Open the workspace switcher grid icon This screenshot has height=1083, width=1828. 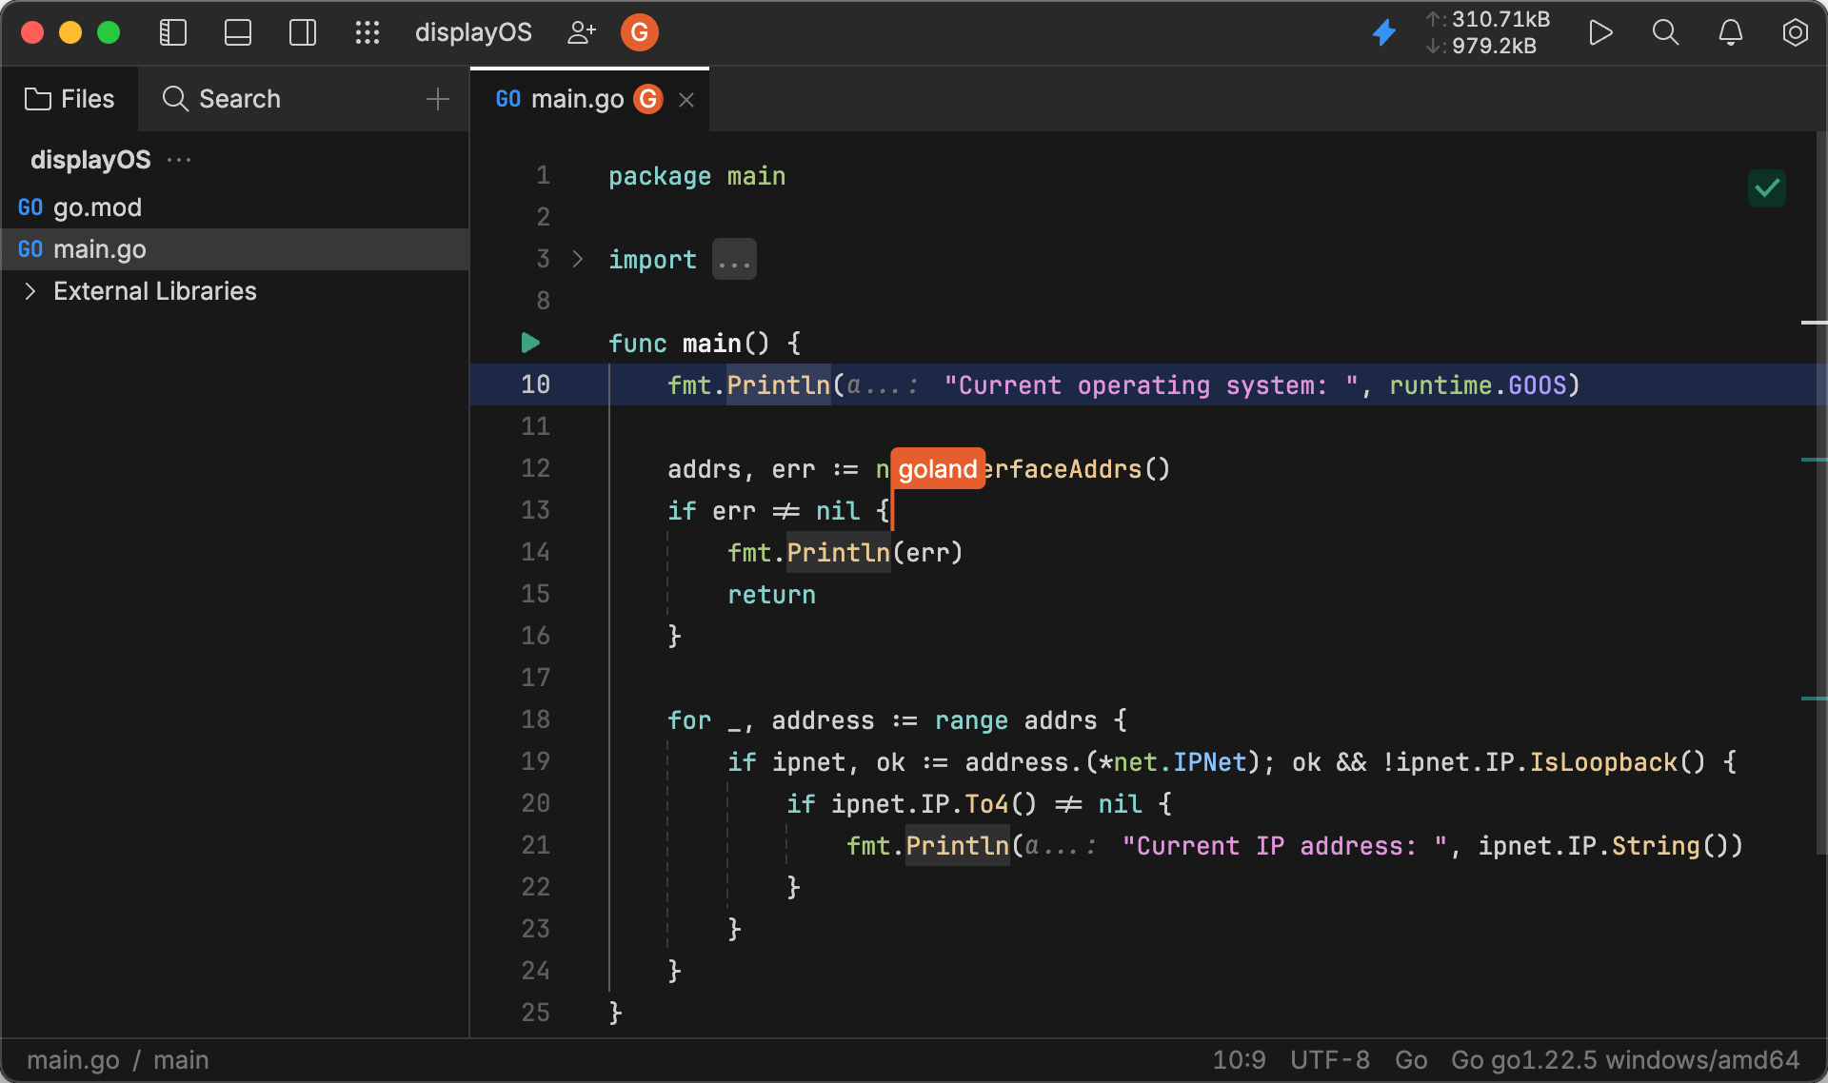pos(368,32)
